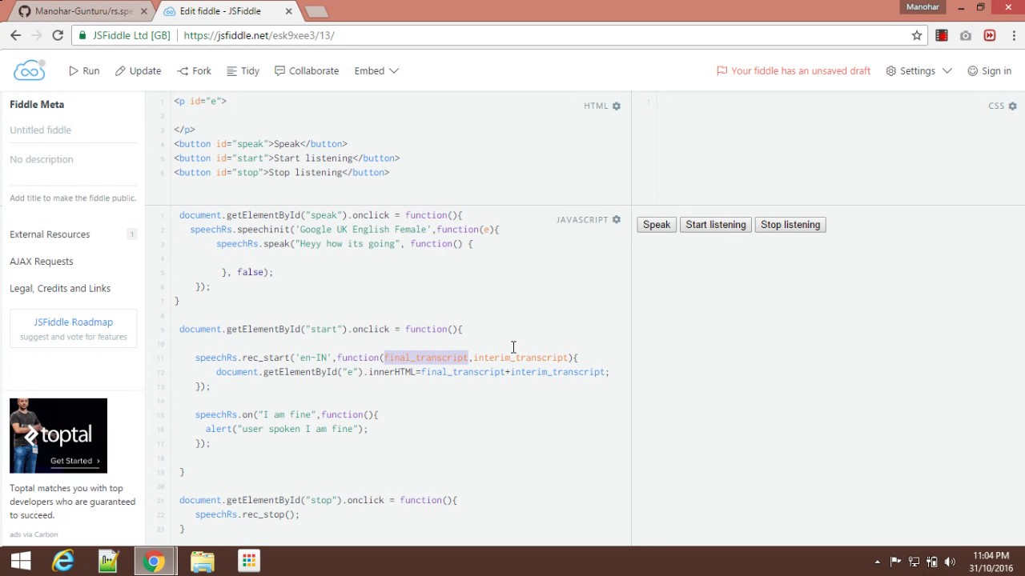This screenshot has width=1025, height=576.
Task: Click the camera extension icon
Action: click(966, 35)
